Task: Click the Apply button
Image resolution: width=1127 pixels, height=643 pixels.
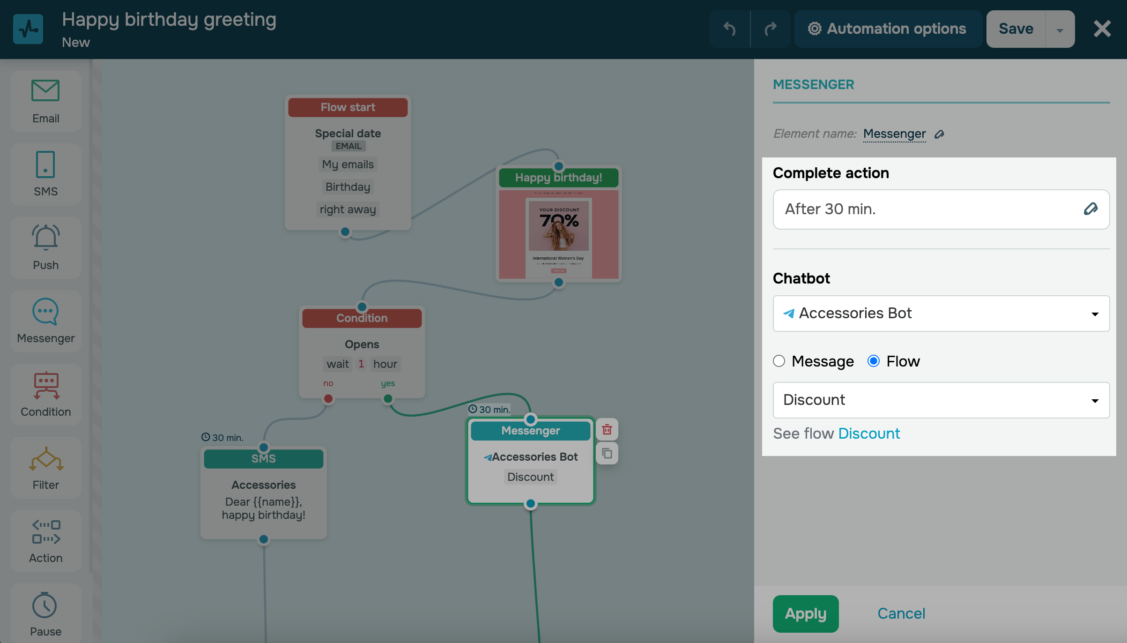Action: pyautogui.click(x=805, y=613)
